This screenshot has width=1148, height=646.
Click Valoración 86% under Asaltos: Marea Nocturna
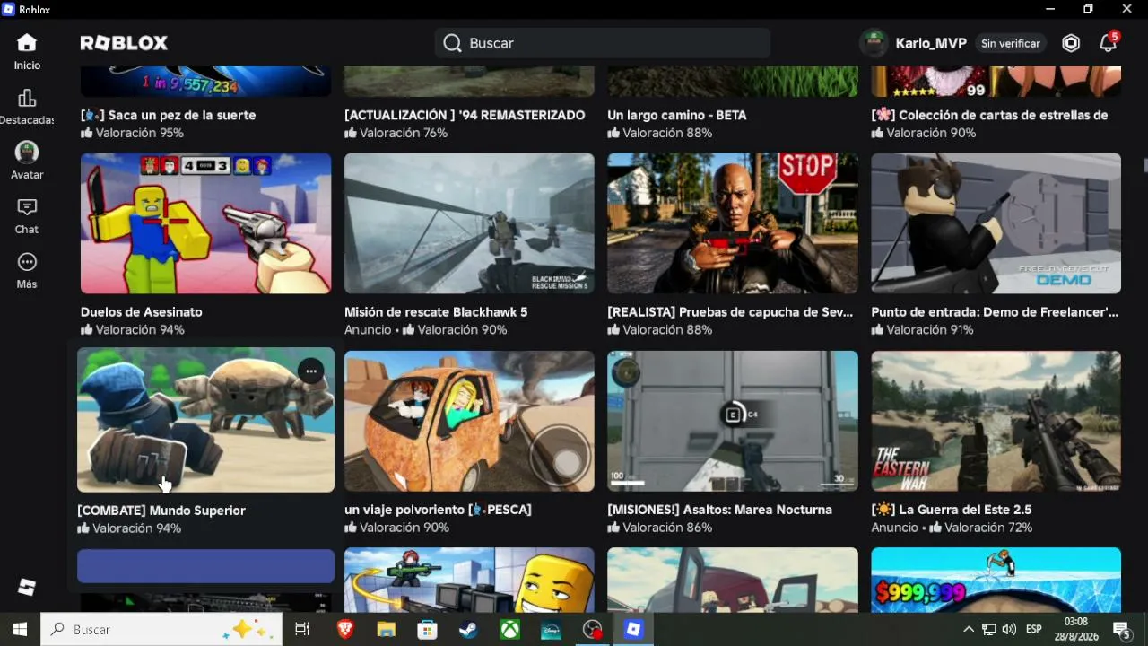[659, 528]
